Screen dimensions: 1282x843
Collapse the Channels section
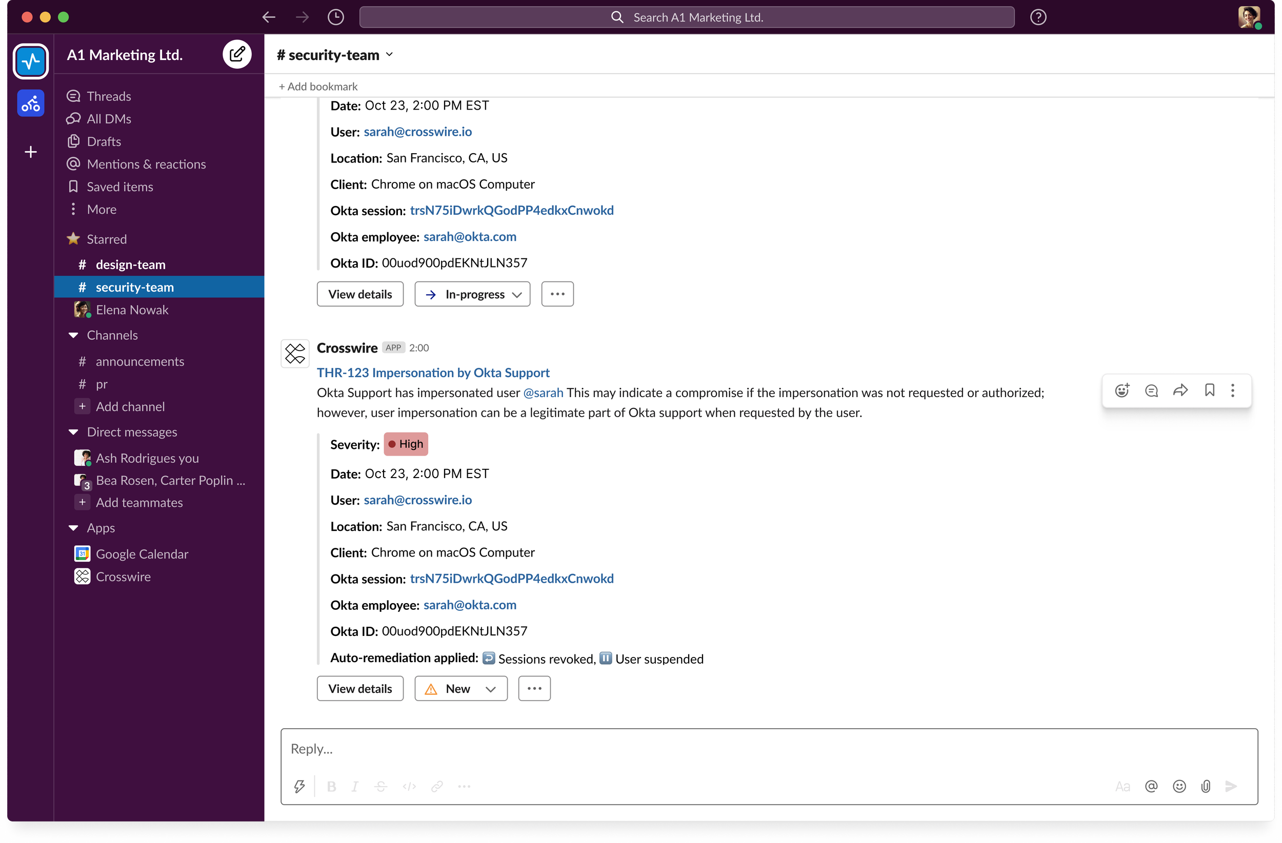tap(74, 335)
